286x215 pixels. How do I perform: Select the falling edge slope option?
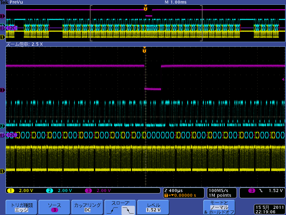click(128, 210)
